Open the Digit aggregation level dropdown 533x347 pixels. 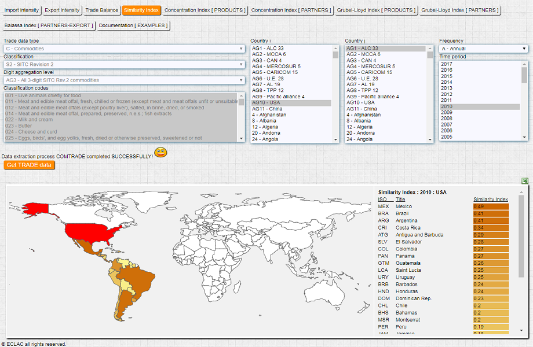pyautogui.click(x=124, y=80)
